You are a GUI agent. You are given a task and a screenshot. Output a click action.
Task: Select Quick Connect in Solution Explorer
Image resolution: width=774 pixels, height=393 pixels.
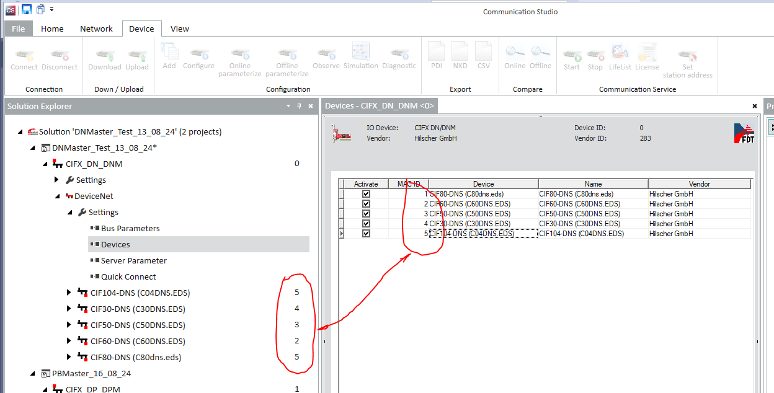click(128, 276)
